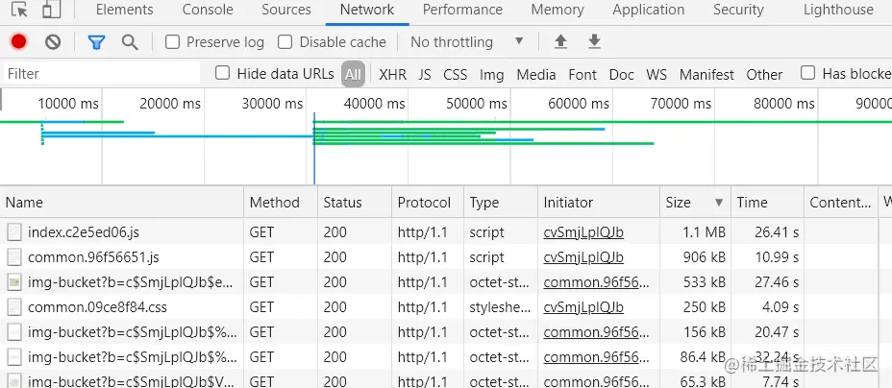892x388 pixels.
Task: Sort requests by the Size column
Action: (x=692, y=203)
